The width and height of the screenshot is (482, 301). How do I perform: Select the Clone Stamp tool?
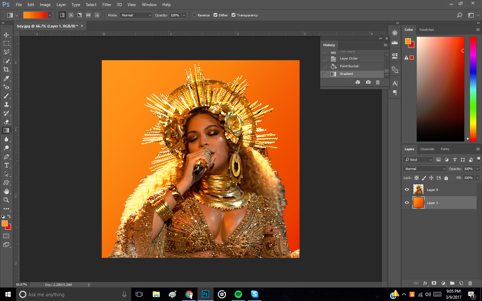6,104
